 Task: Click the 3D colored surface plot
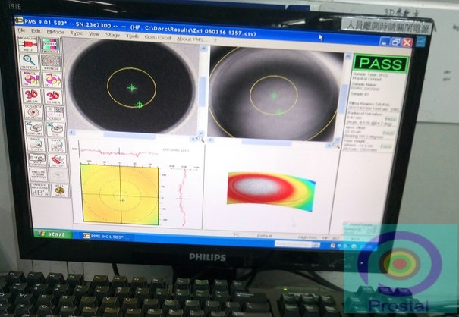point(272,192)
